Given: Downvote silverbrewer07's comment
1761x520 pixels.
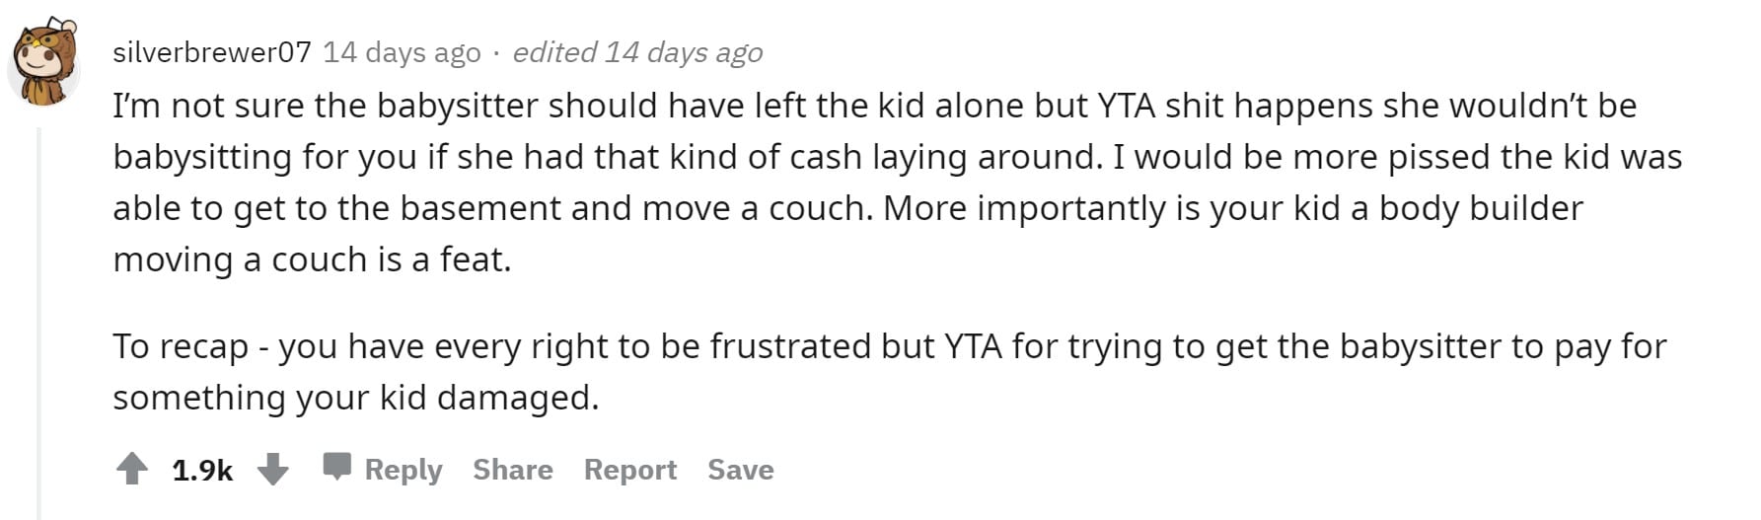Looking at the screenshot, I should click(x=273, y=470).
